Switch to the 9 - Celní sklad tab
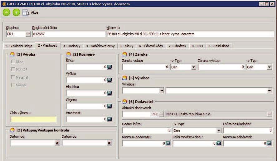 (219, 46)
